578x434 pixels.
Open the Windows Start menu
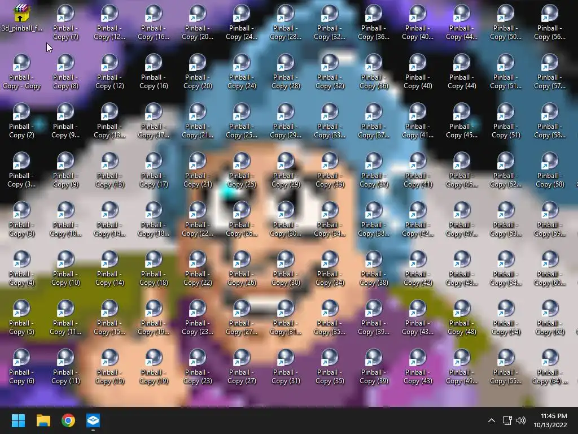pos(18,420)
